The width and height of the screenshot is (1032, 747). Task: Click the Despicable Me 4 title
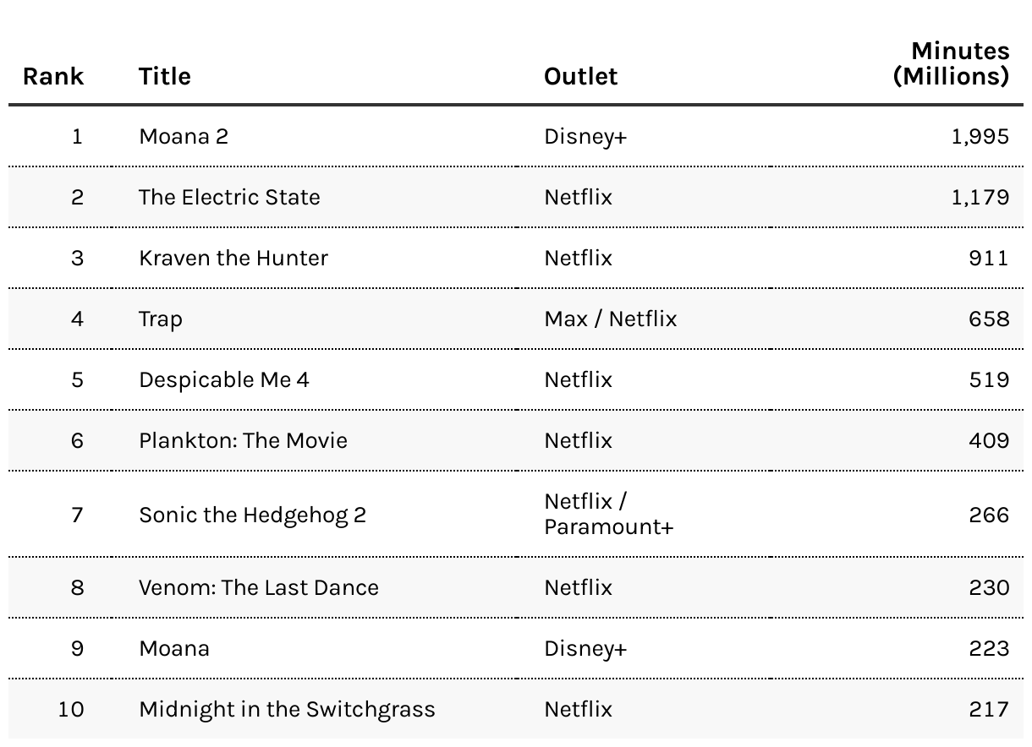point(224,379)
